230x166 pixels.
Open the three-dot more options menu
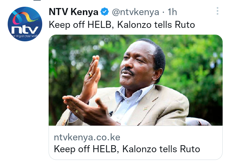click(x=218, y=11)
